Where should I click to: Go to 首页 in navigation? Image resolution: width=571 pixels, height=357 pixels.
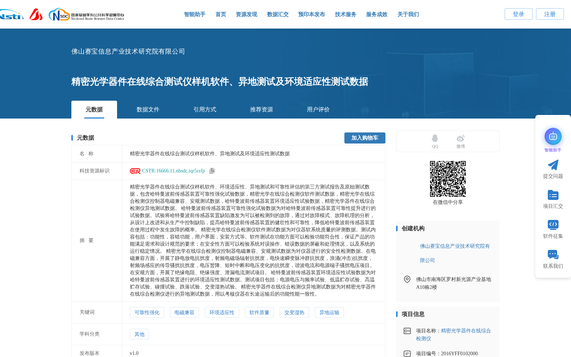click(x=221, y=14)
